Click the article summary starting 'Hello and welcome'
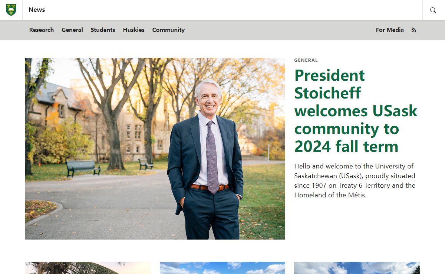This screenshot has height=274, width=445. tap(355, 181)
